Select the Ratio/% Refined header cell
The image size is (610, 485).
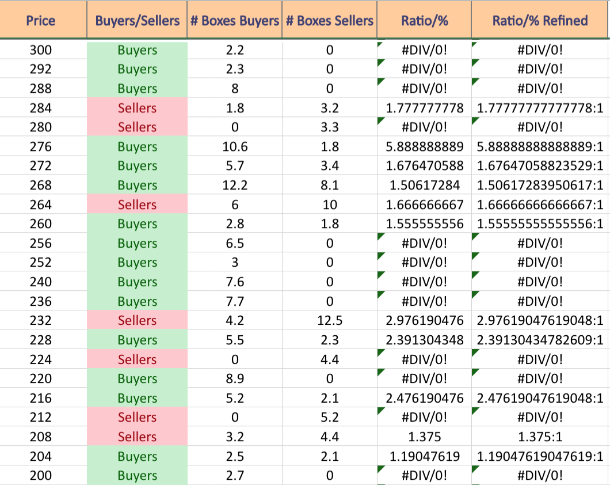pos(540,20)
